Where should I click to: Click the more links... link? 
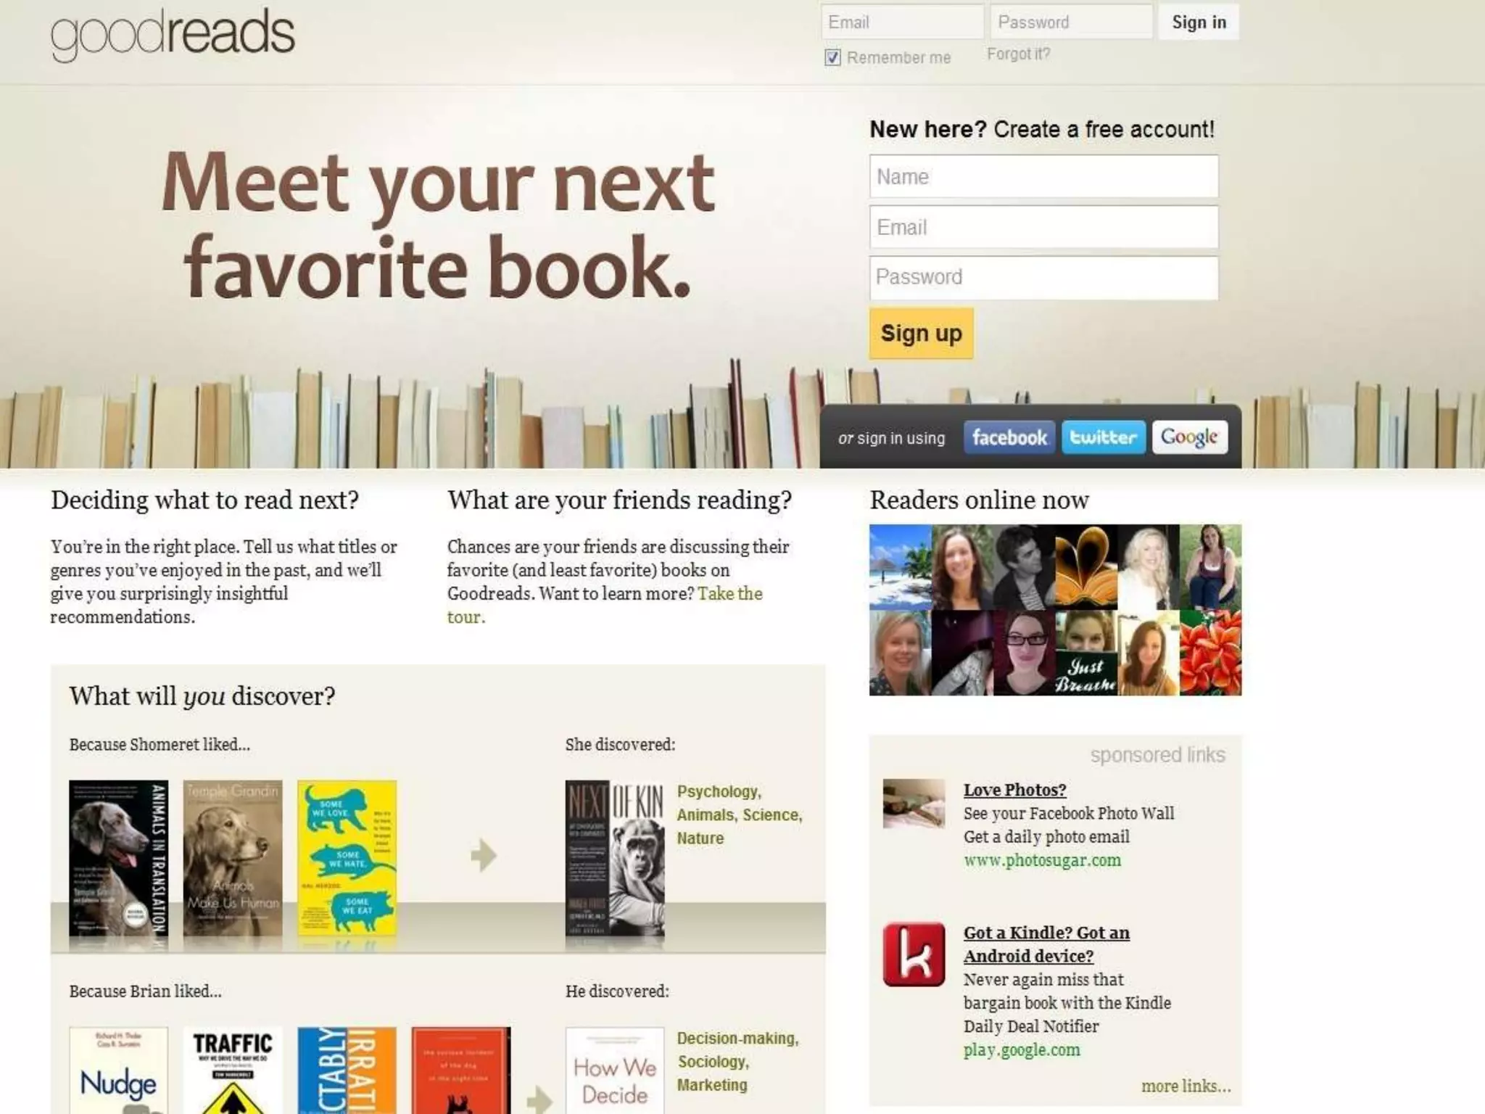coord(1186,1086)
